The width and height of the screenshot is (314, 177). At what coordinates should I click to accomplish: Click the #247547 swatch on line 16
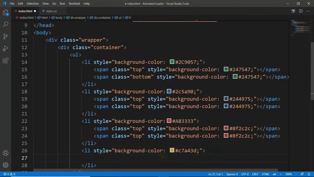point(235,77)
